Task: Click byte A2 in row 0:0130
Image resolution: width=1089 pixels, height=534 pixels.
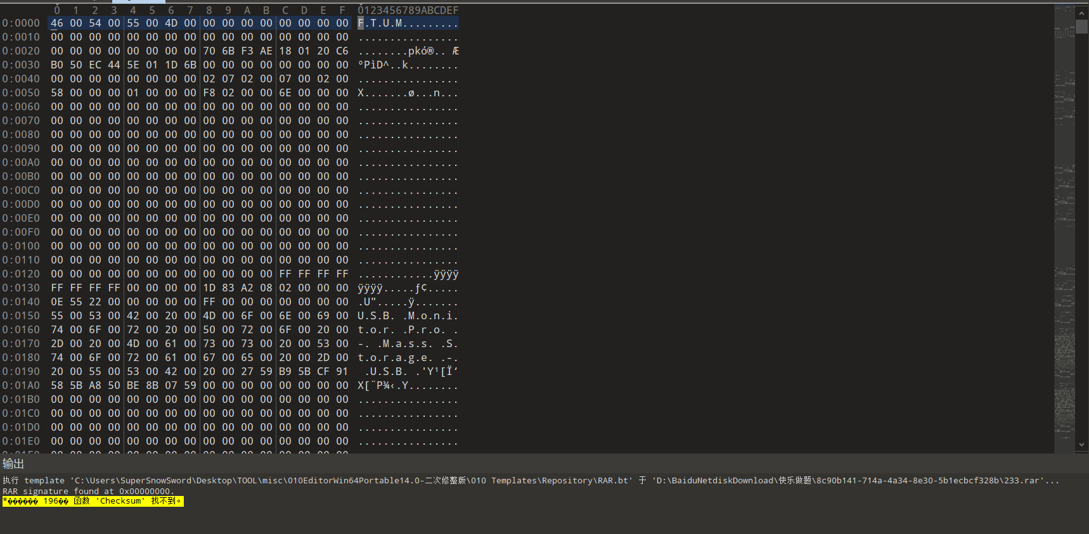Action: click(x=247, y=288)
